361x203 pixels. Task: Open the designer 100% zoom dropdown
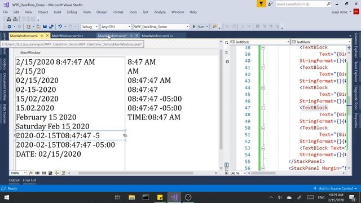[x=18, y=173]
